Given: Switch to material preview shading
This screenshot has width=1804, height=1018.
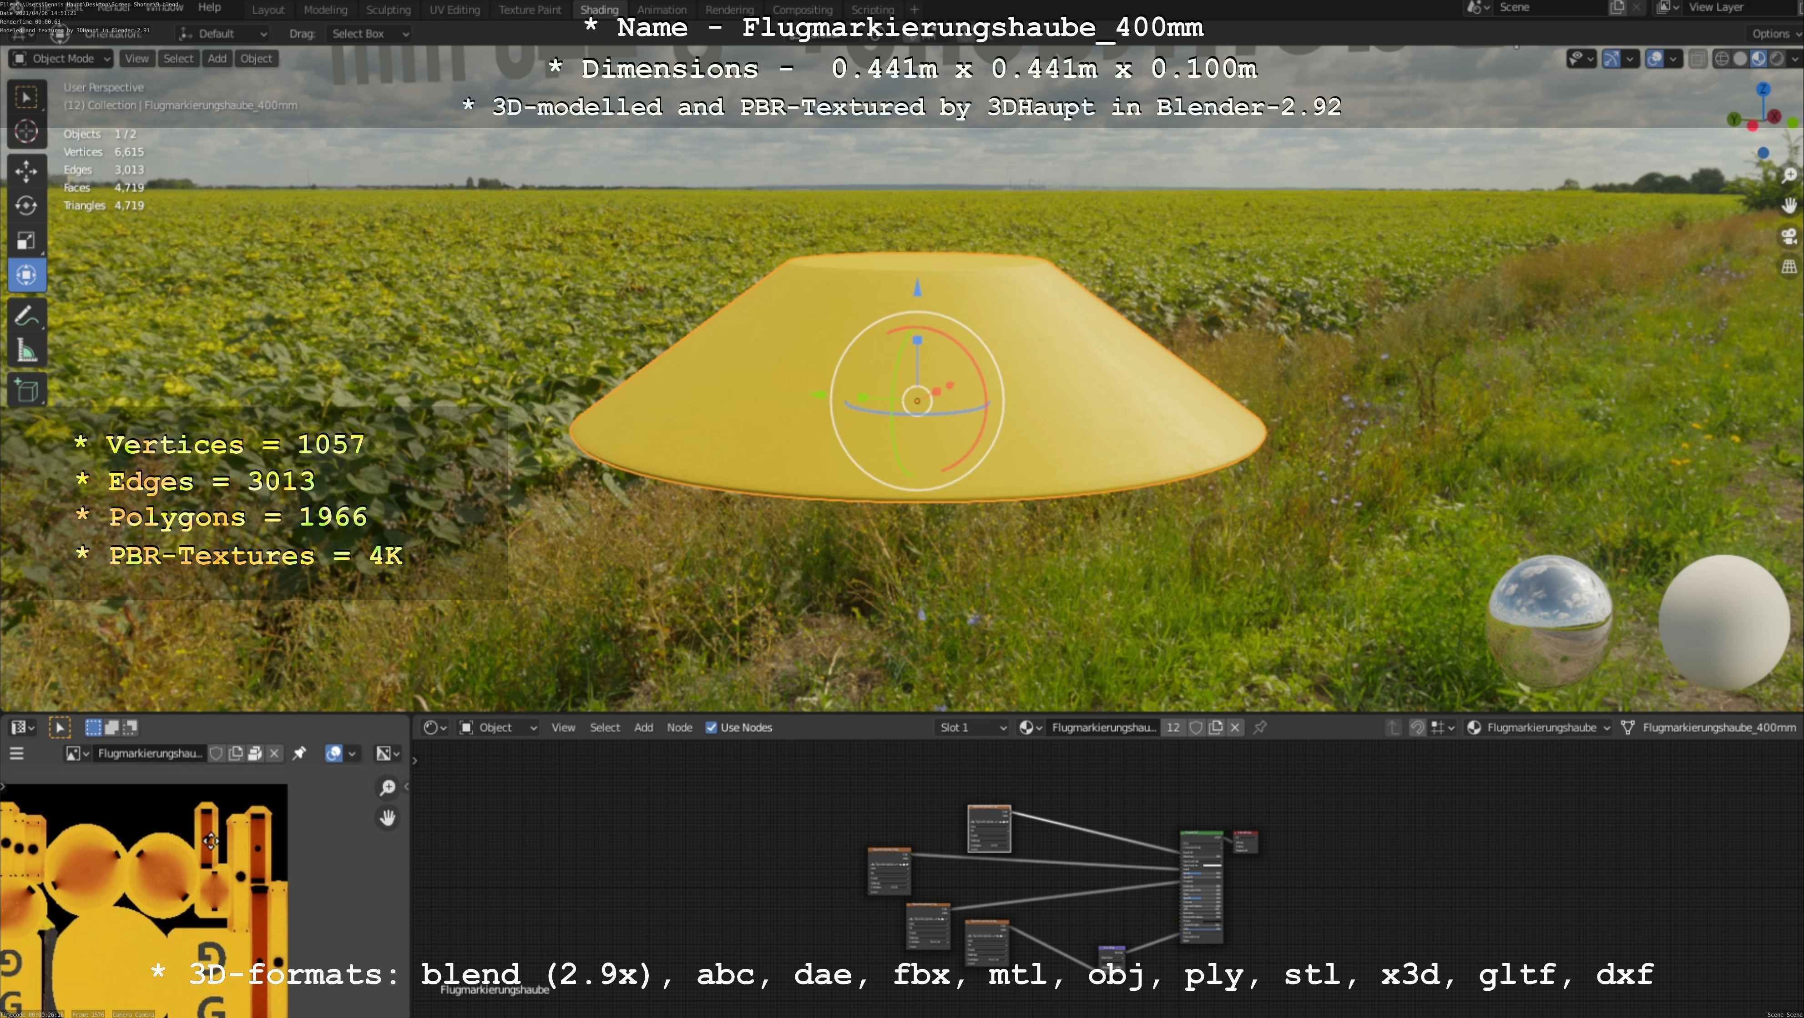Looking at the screenshot, I should [x=1759, y=59].
